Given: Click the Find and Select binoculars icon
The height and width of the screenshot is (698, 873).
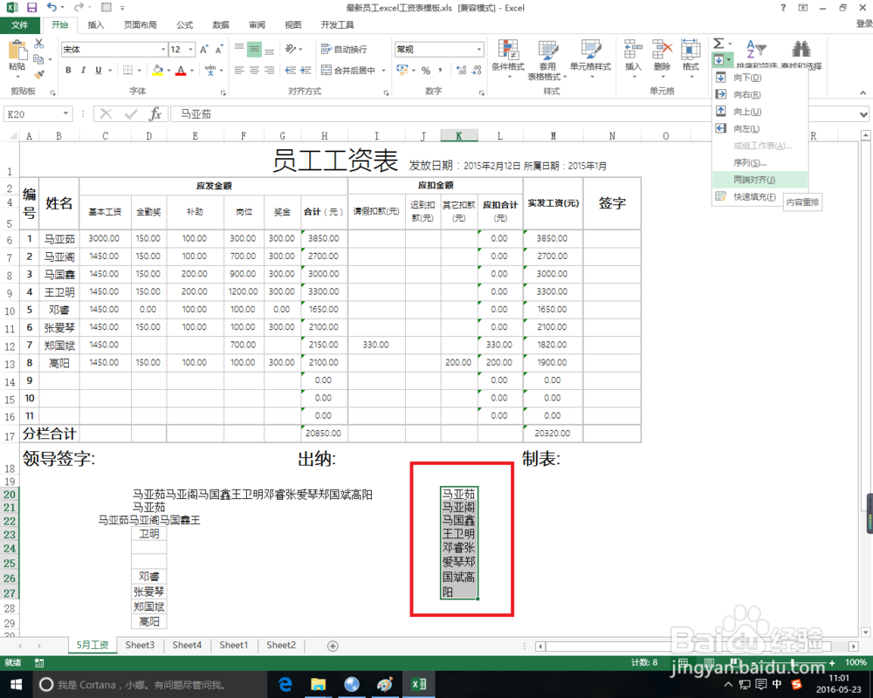Looking at the screenshot, I should (801, 49).
